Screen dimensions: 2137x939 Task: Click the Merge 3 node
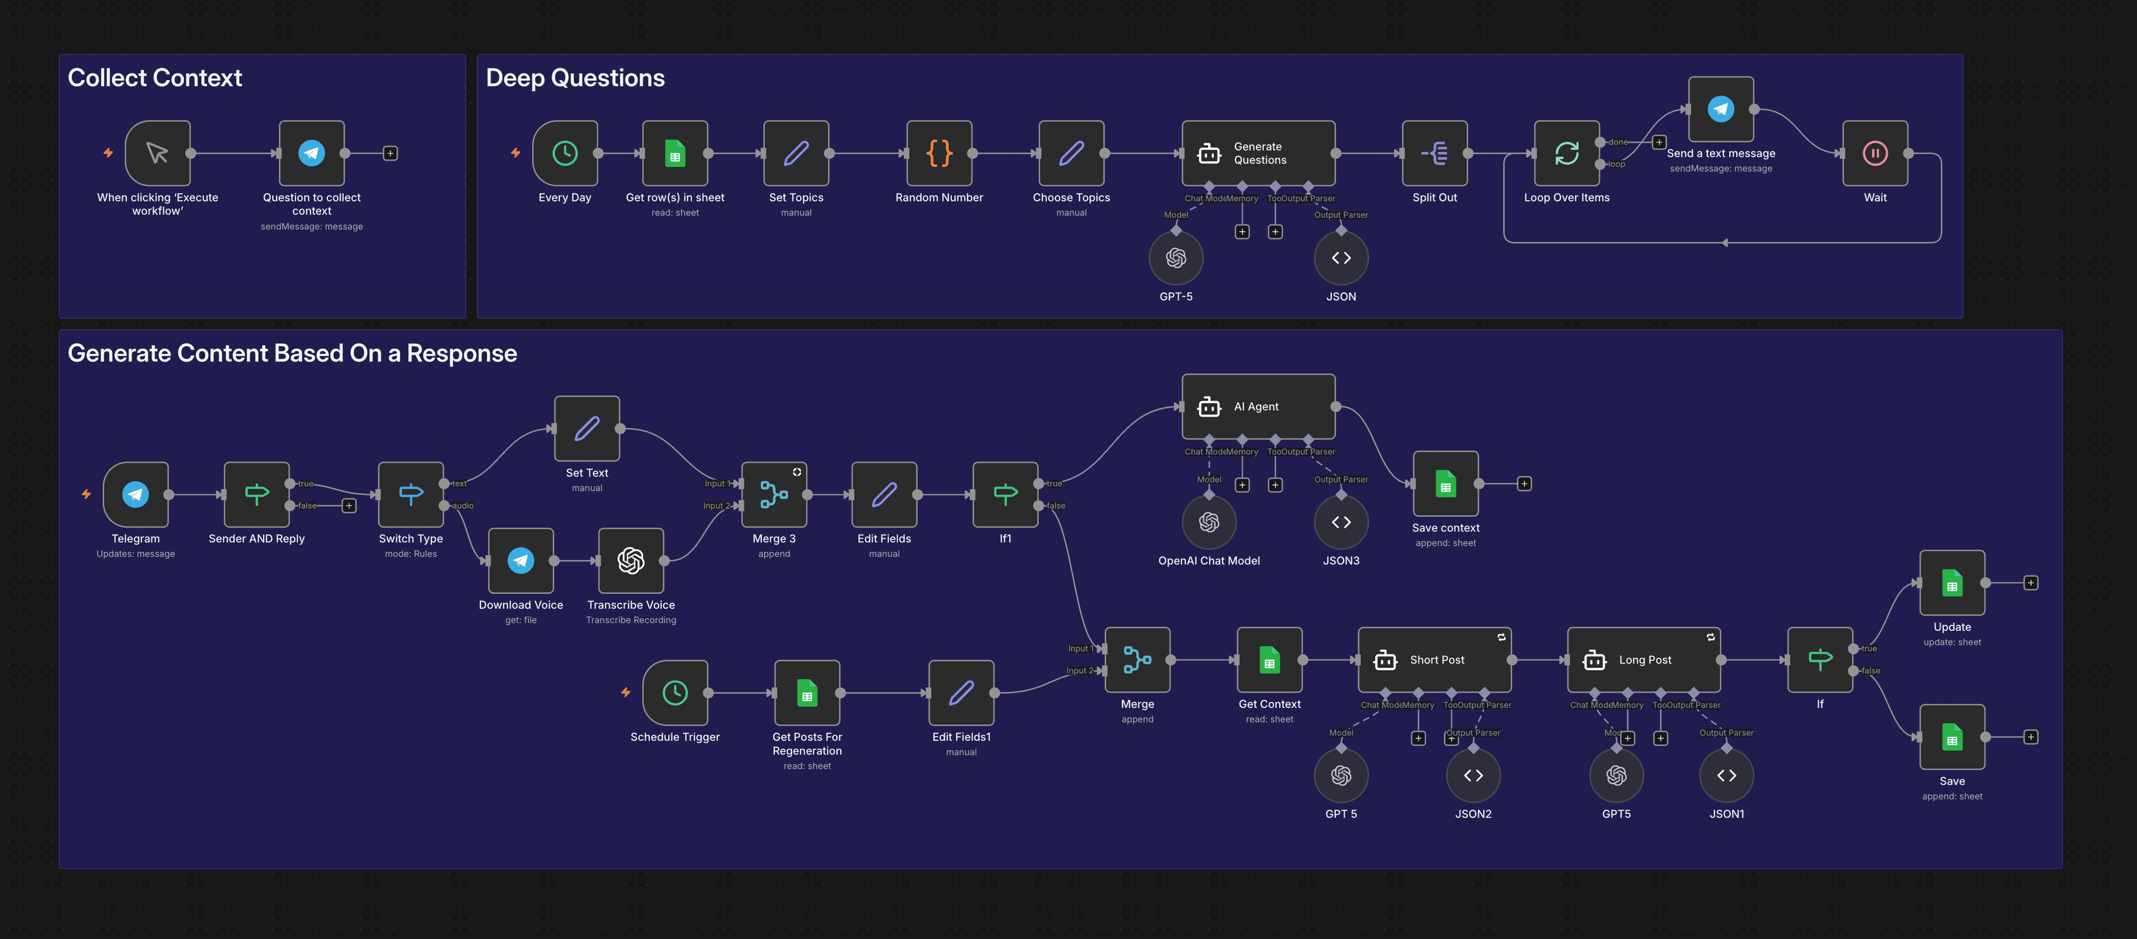tap(773, 494)
